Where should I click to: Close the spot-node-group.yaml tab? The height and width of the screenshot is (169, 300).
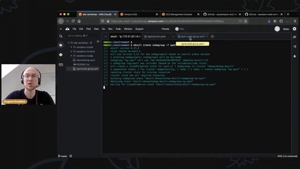207,37
